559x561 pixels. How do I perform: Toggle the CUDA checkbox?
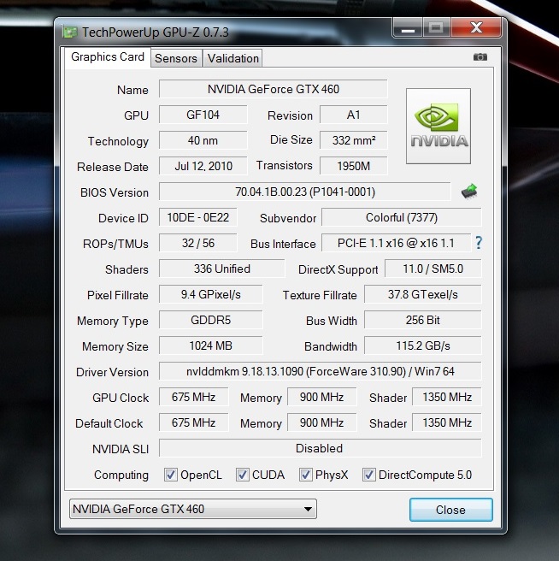pyautogui.click(x=243, y=475)
